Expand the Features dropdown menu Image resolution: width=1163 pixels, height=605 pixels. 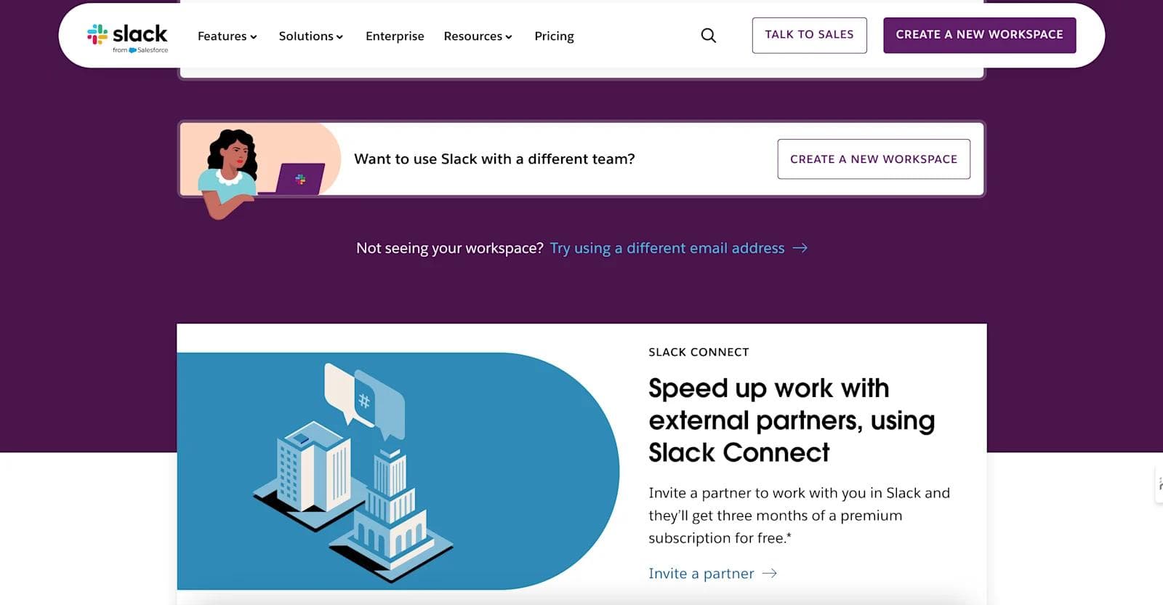[x=227, y=36]
